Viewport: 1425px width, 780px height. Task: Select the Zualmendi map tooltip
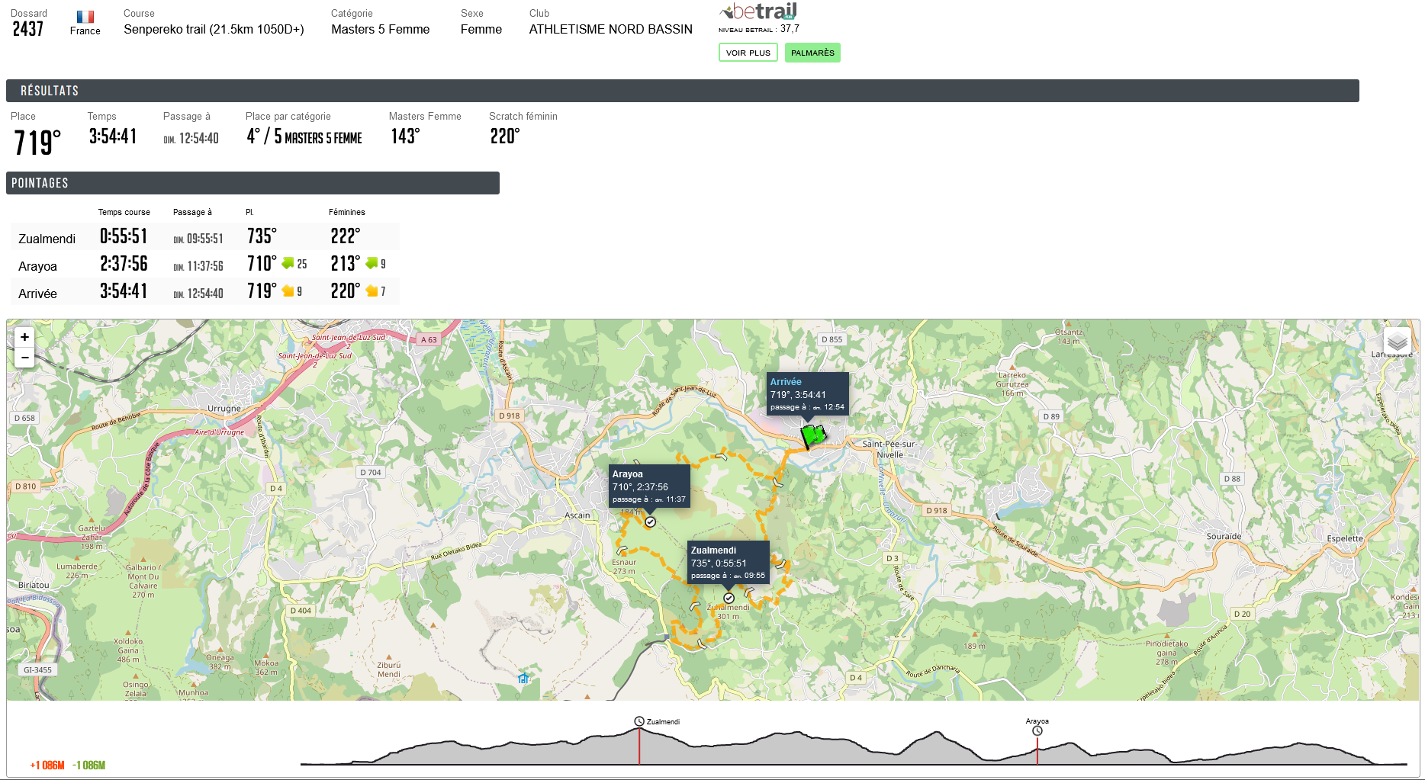pyautogui.click(x=729, y=563)
